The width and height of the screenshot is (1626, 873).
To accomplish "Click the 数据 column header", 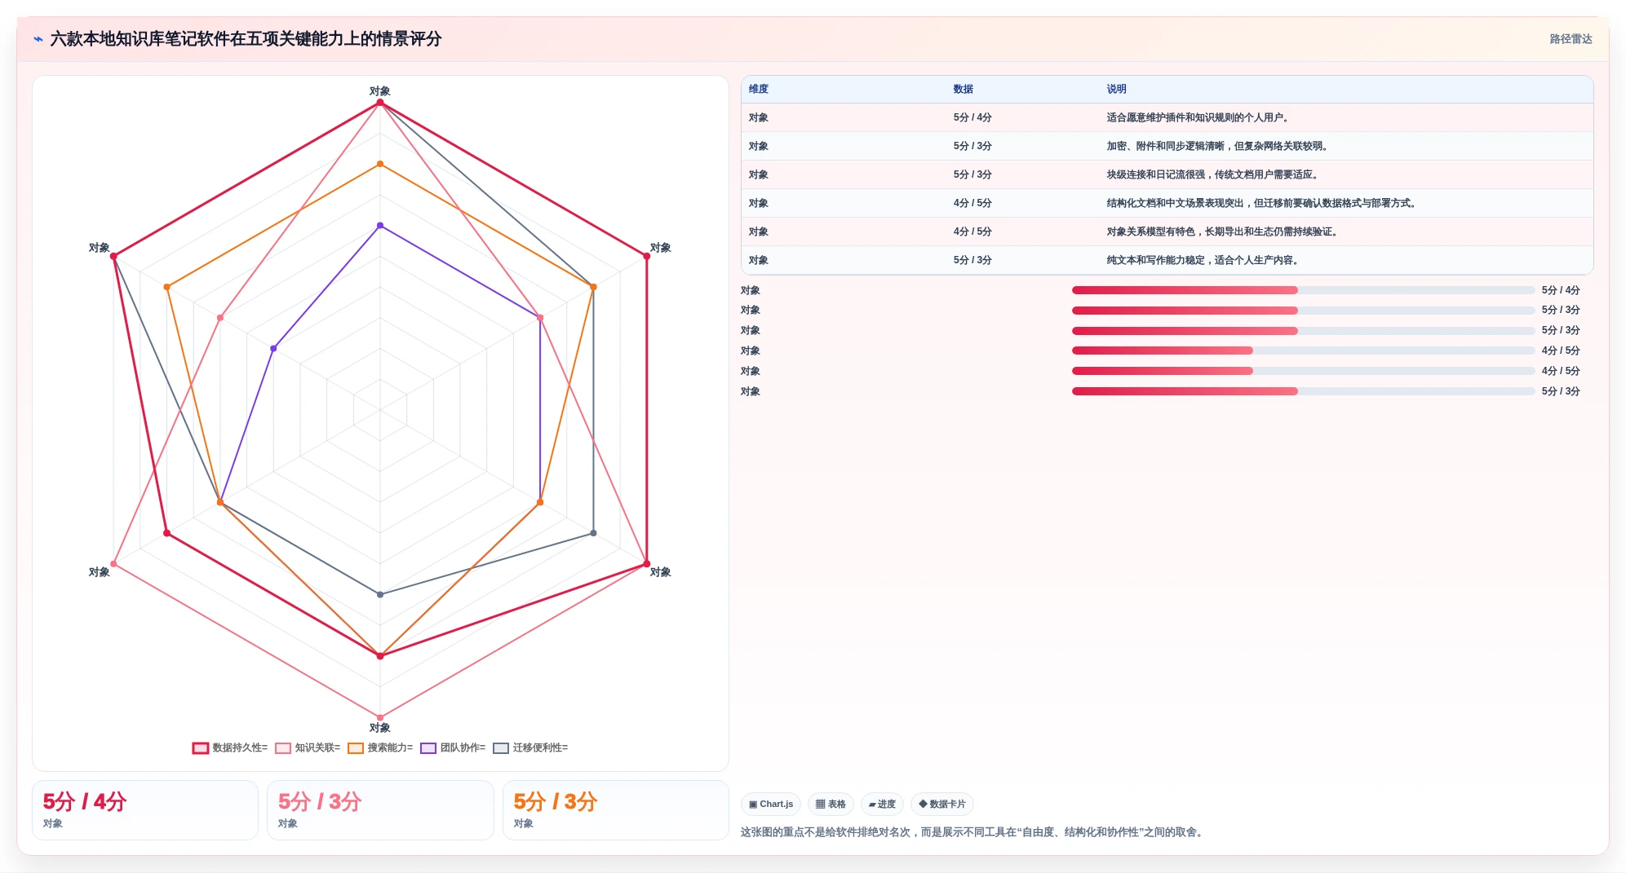I will point(964,89).
